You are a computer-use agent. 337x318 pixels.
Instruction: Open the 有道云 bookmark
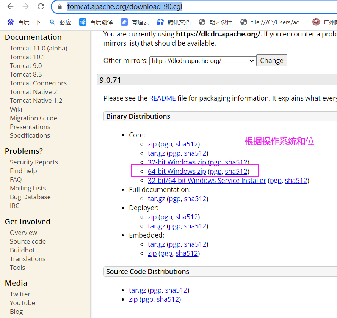(x=135, y=22)
